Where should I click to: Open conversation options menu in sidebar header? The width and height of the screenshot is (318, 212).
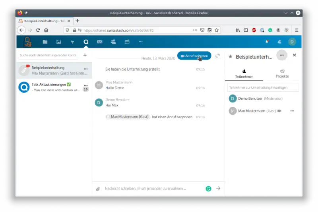[x=282, y=55]
